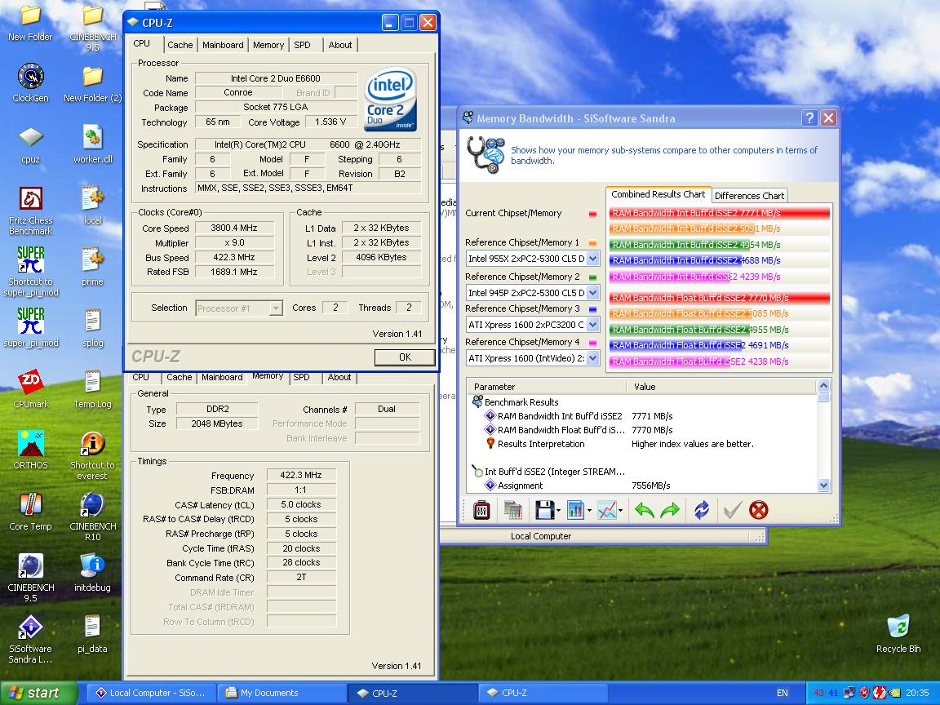Viewport: 940px width, 705px height.
Task: Expand the Intel 945P reference dropdown
Action: tap(593, 292)
